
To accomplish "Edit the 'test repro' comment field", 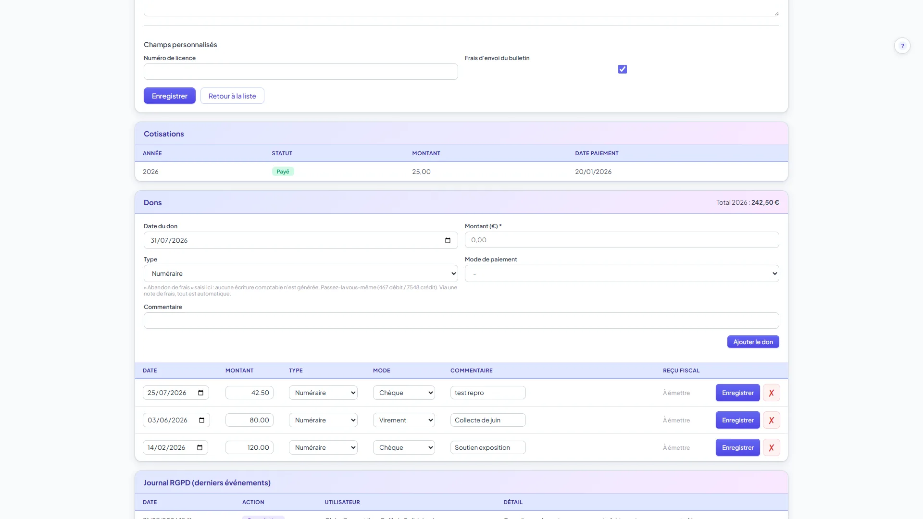I will pos(488,393).
